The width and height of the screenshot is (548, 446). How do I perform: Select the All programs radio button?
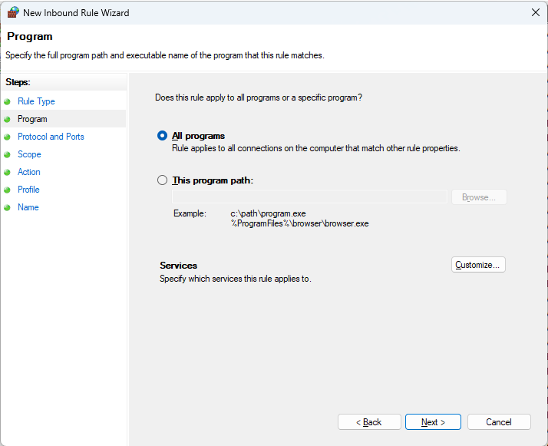162,136
